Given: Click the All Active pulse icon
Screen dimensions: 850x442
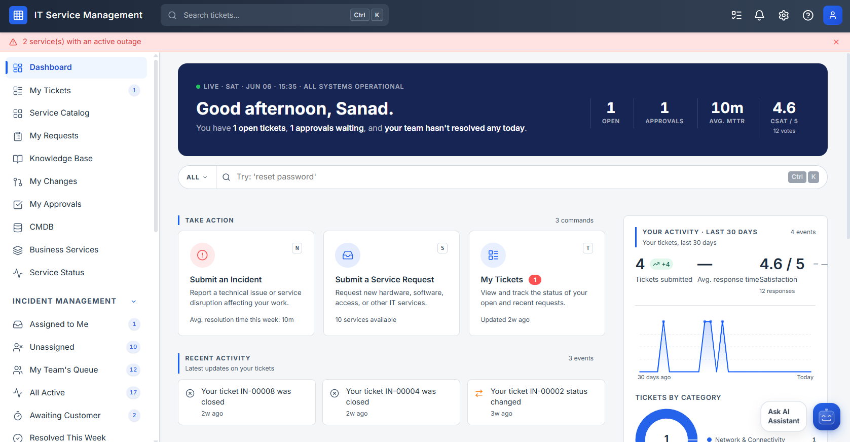Looking at the screenshot, I should click(x=18, y=393).
